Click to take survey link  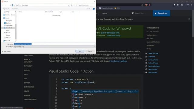[x=113, y=36]
